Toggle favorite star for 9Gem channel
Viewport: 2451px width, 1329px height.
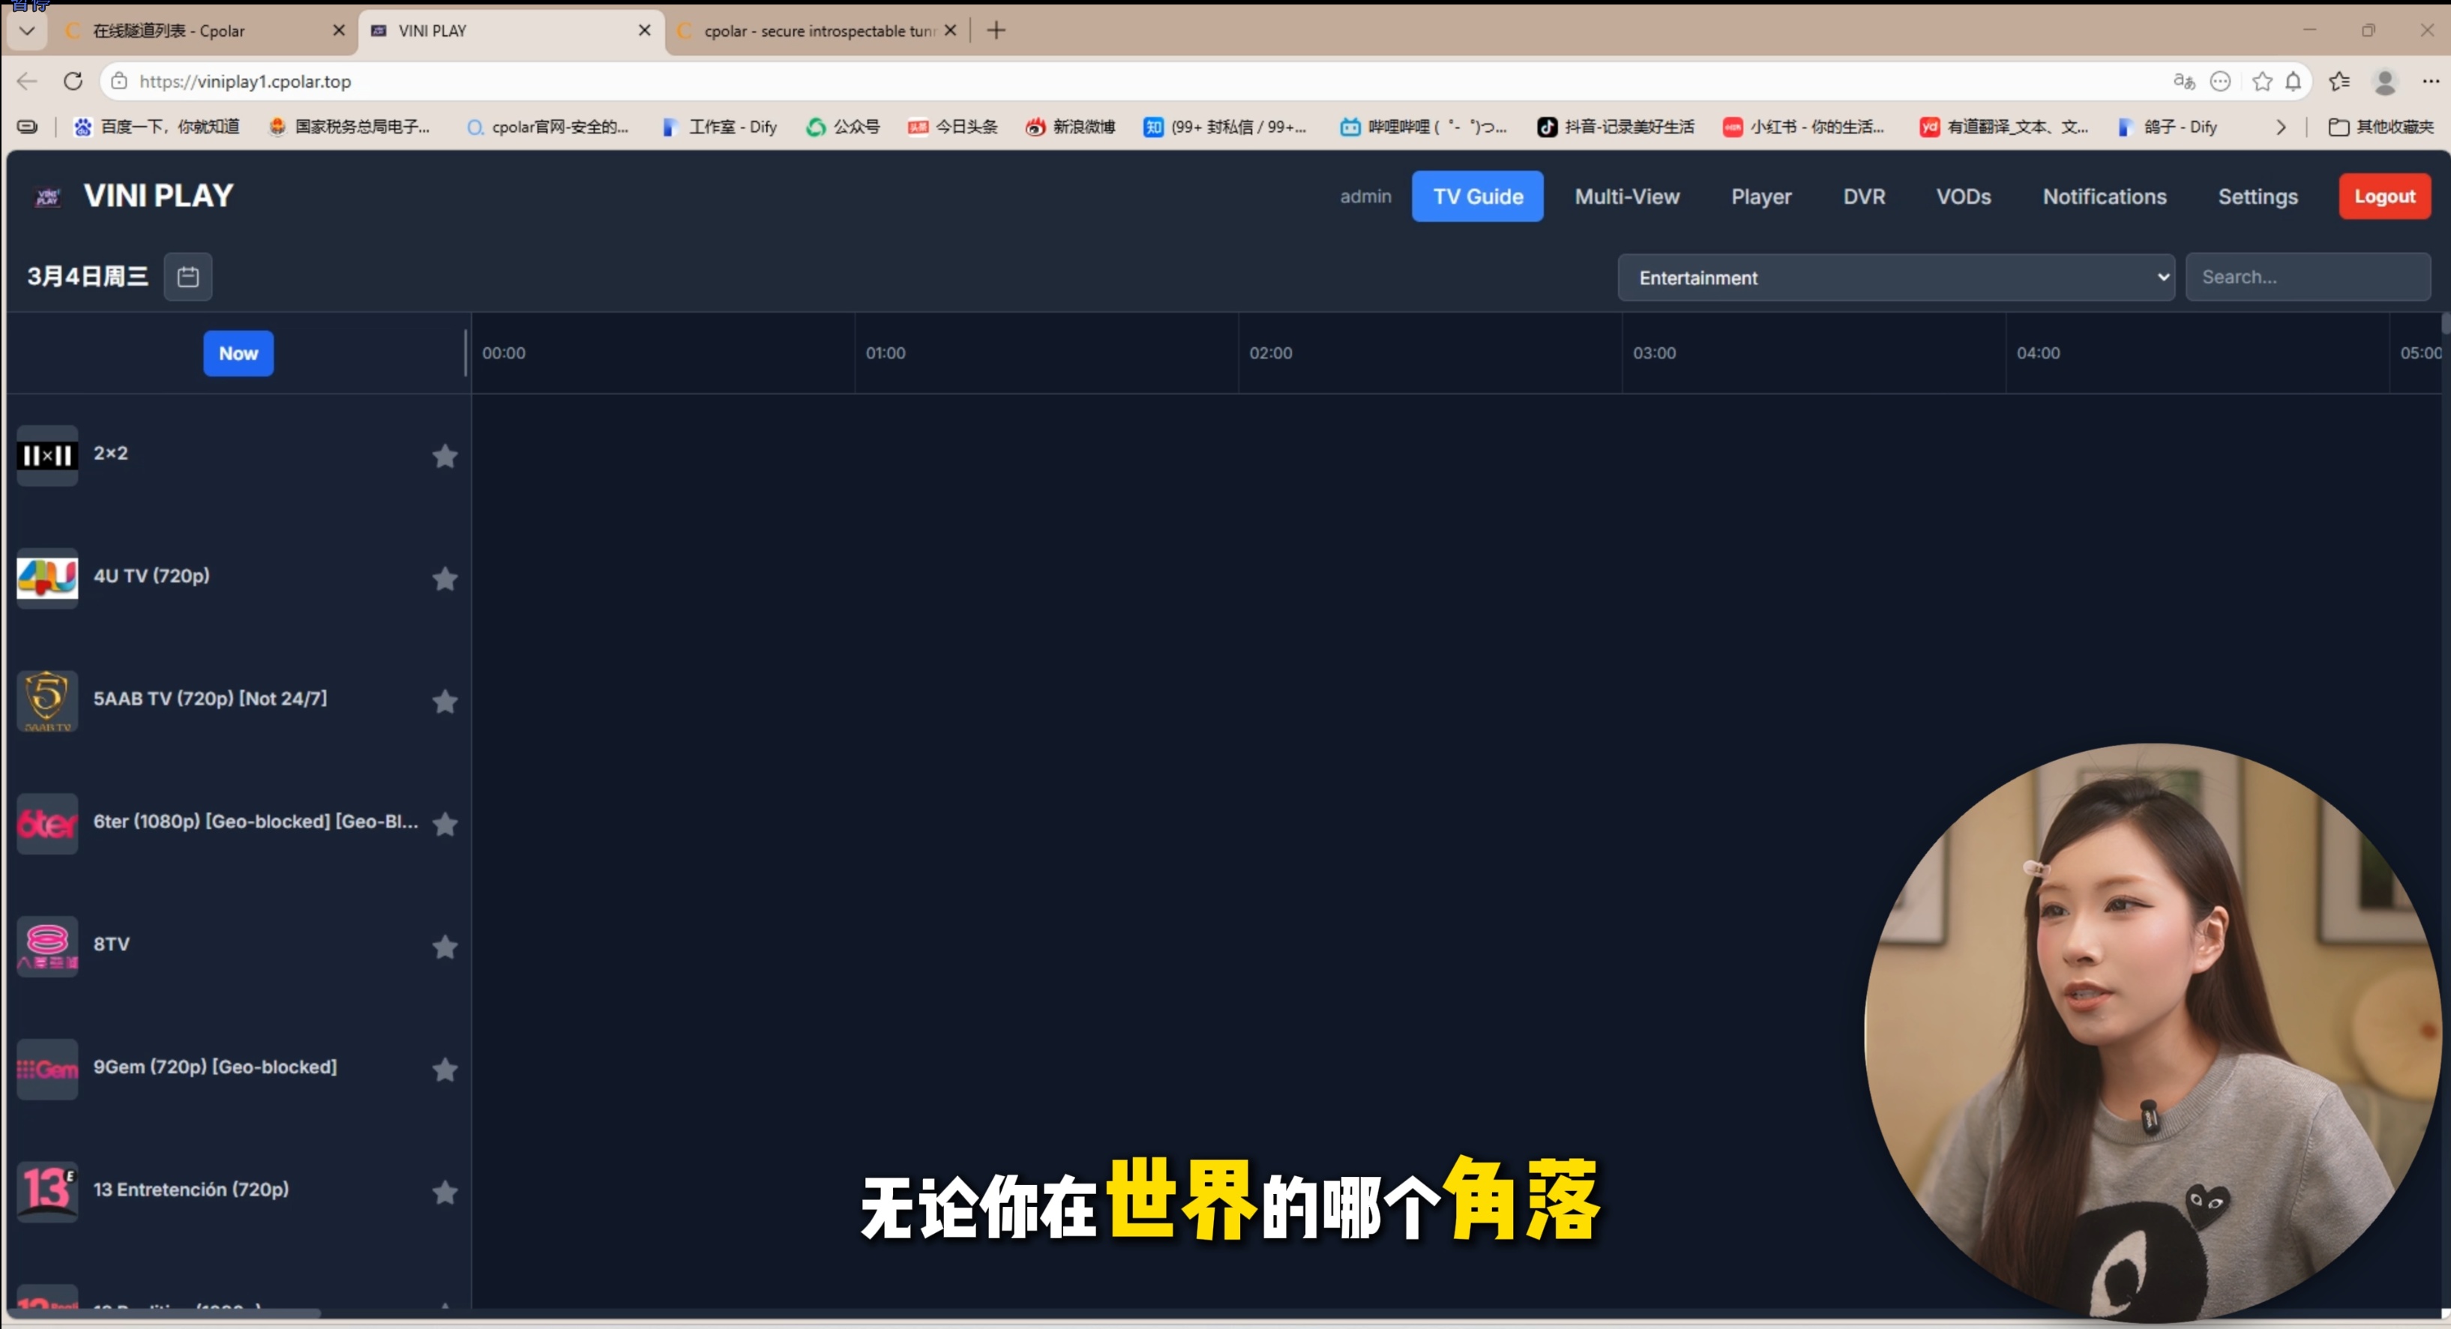[445, 1070]
